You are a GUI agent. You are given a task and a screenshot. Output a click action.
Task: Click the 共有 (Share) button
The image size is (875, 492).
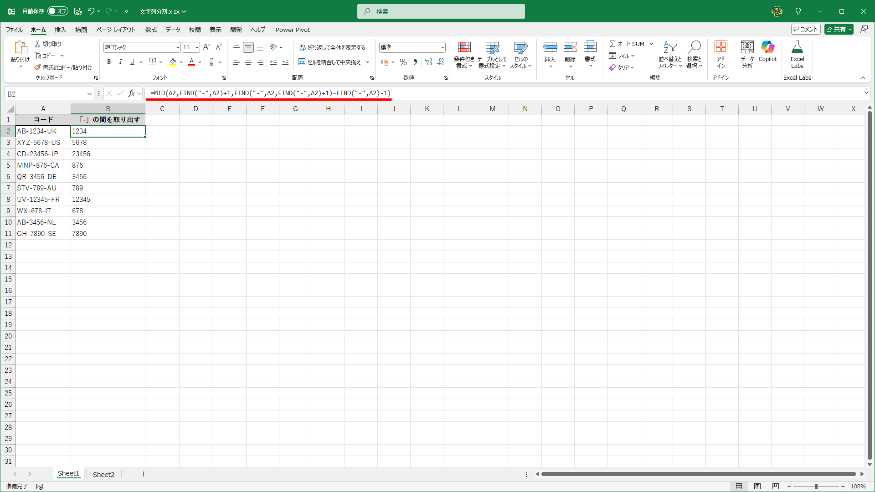click(836, 29)
